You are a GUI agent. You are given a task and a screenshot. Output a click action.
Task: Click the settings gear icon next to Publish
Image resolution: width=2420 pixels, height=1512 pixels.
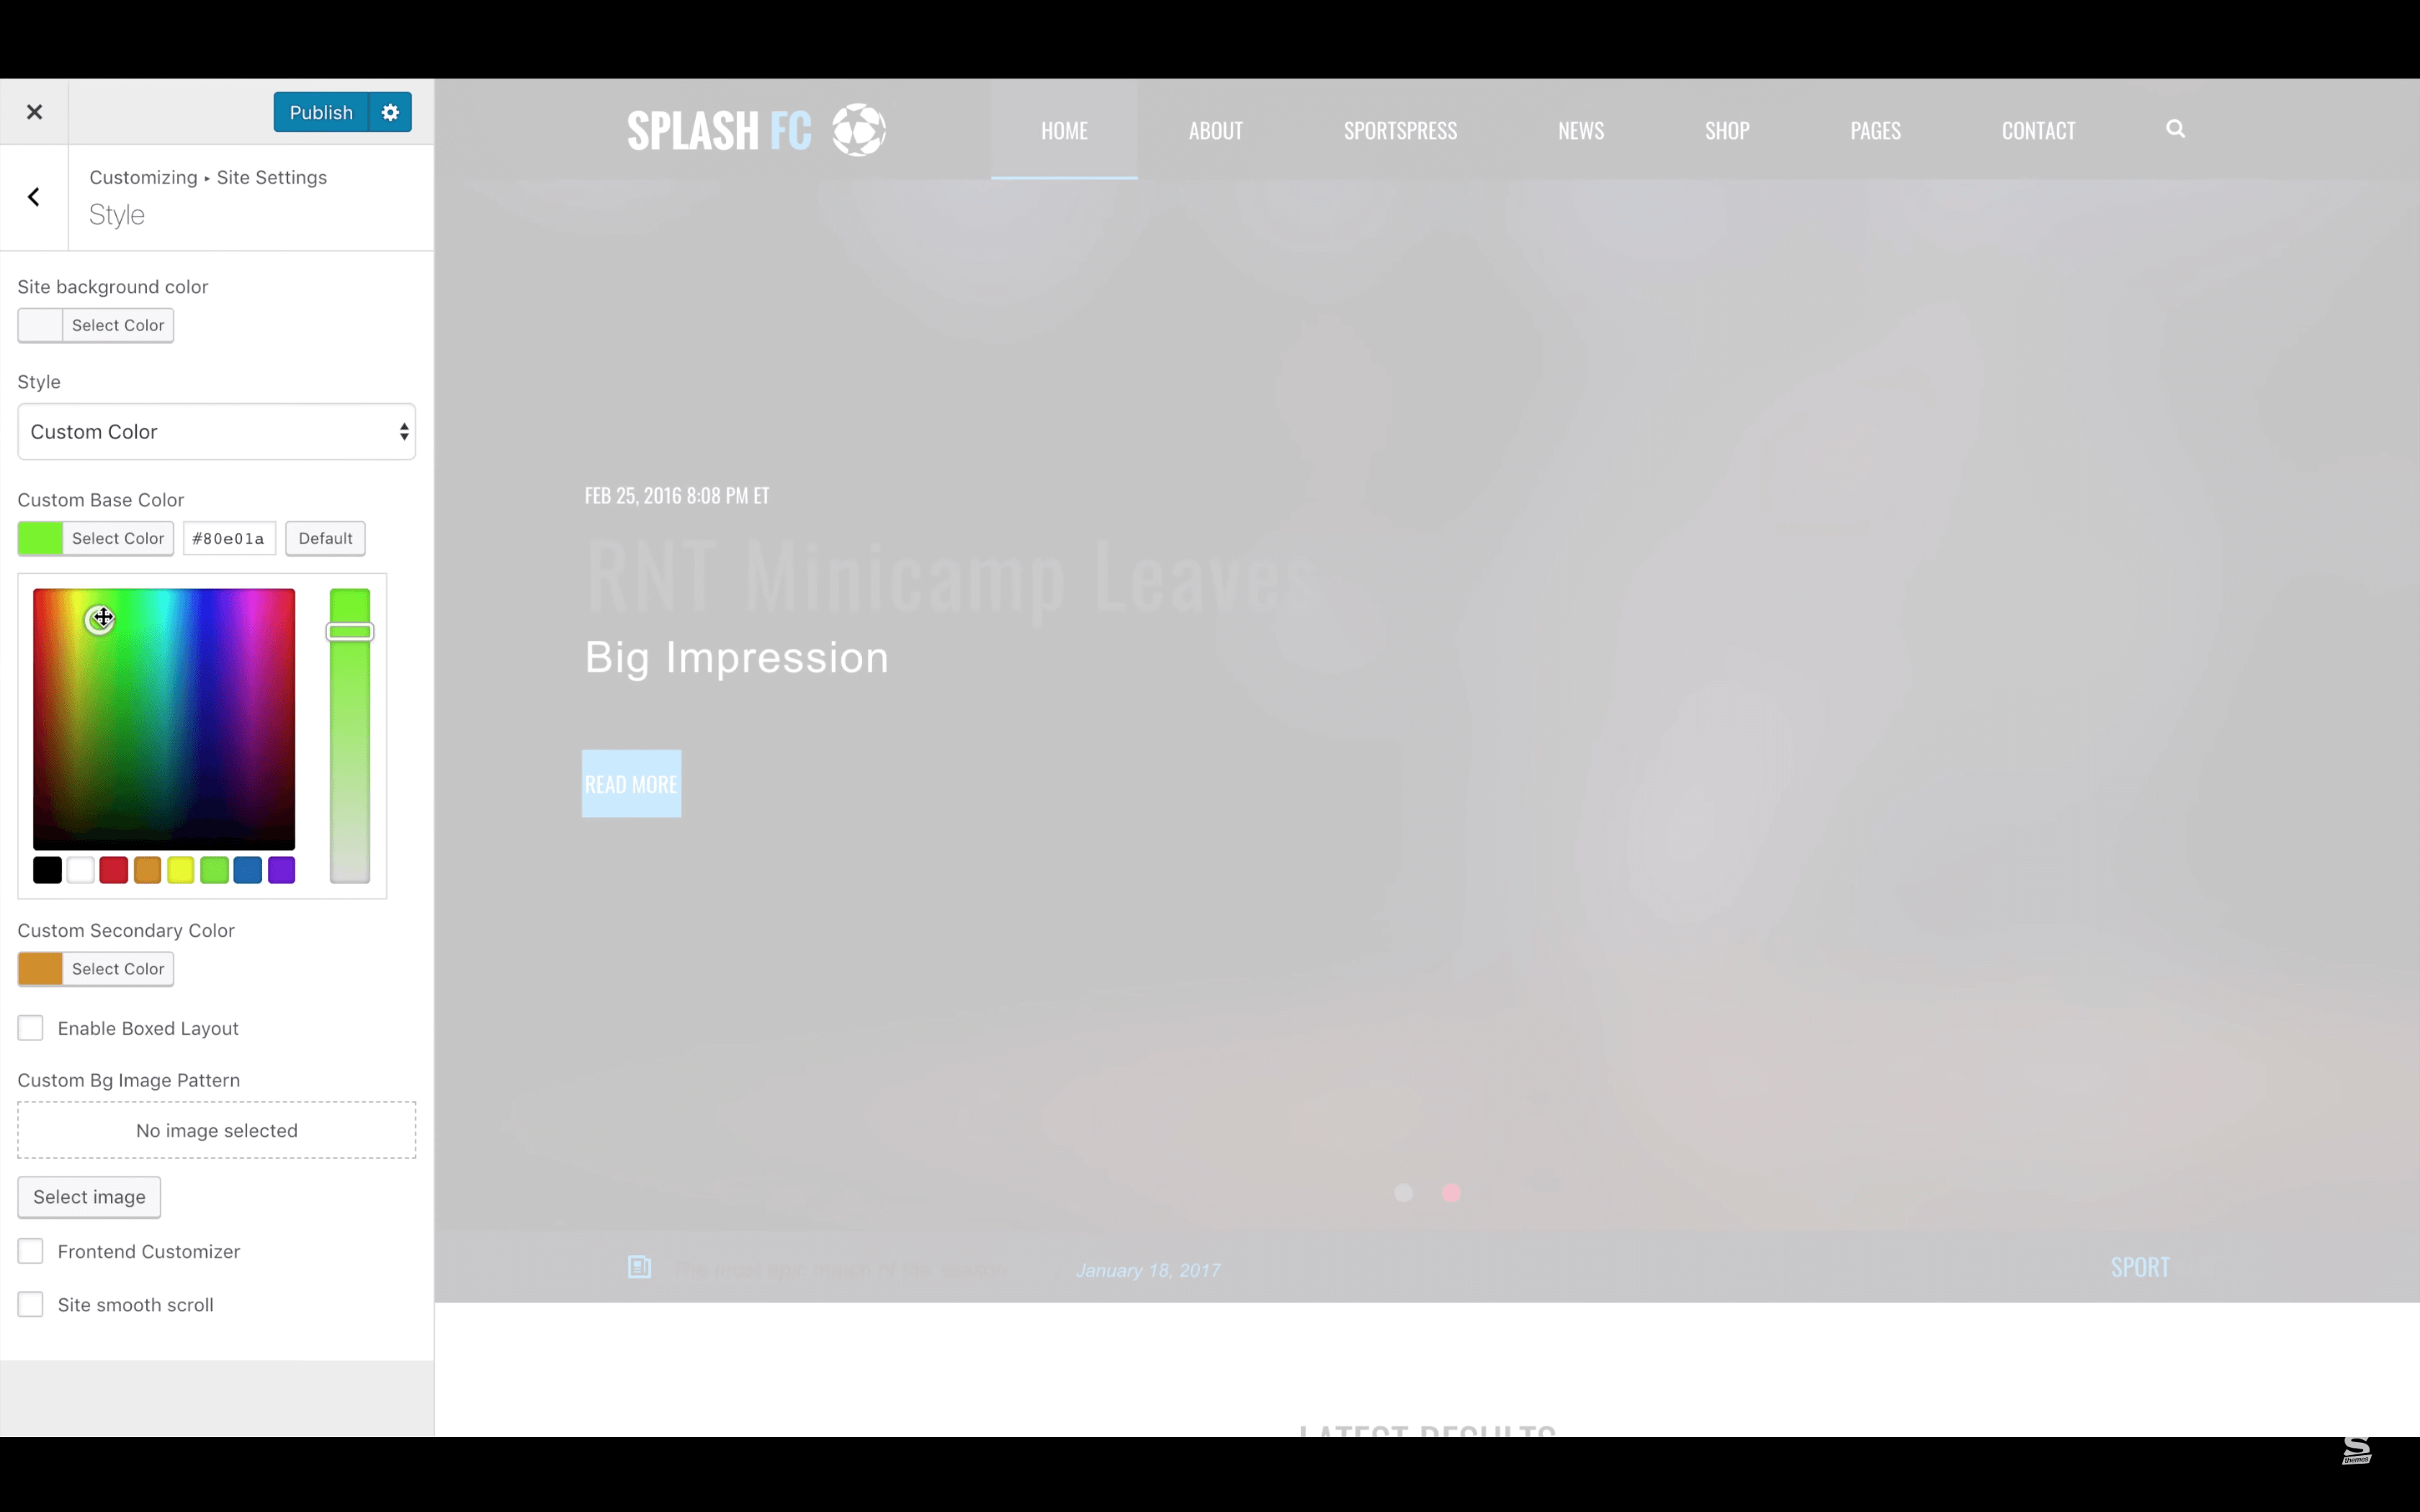click(390, 112)
